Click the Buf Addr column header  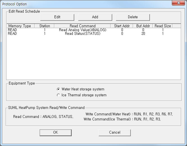pos(143,26)
